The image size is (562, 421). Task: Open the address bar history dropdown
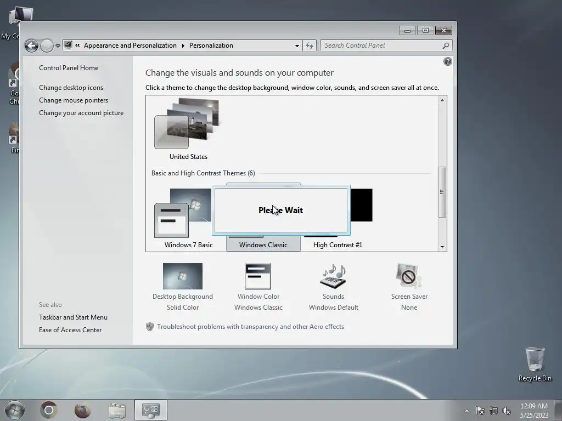pyautogui.click(x=297, y=46)
